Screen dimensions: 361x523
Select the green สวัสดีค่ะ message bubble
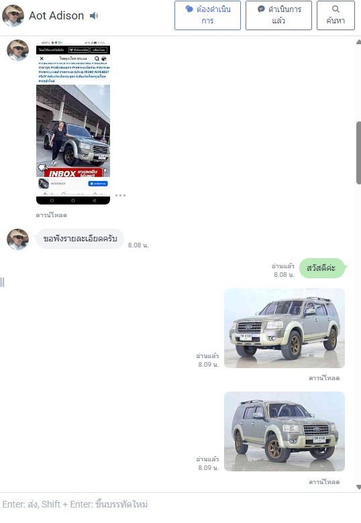(321, 268)
